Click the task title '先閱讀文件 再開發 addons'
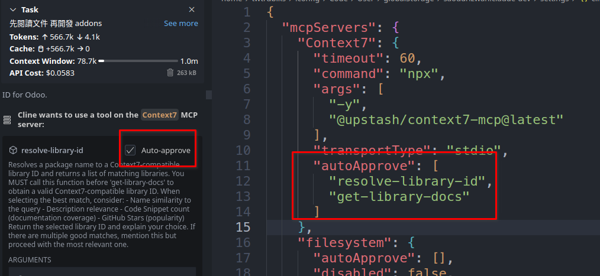The image size is (600, 276). [56, 23]
